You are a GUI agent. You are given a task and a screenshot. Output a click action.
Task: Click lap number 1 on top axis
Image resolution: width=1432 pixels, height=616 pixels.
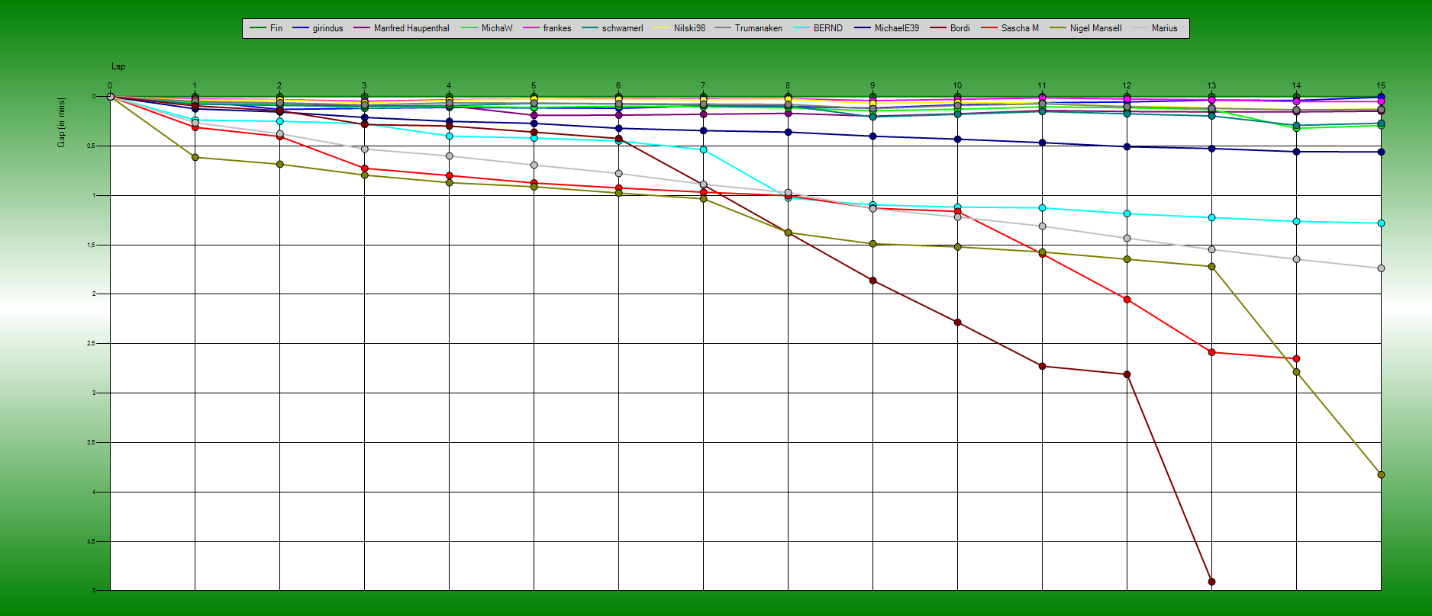pyautogui.click(x=195, y=86)
